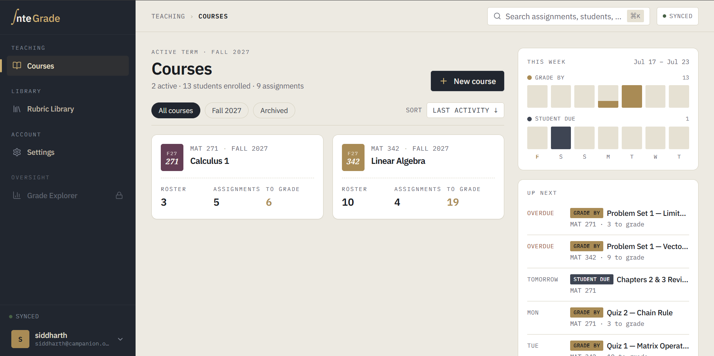The width and height of the screenshot is (714, 356).
Task: Click the Jul 17 – Jul 23 date range
Action: (x=661, y=62)
